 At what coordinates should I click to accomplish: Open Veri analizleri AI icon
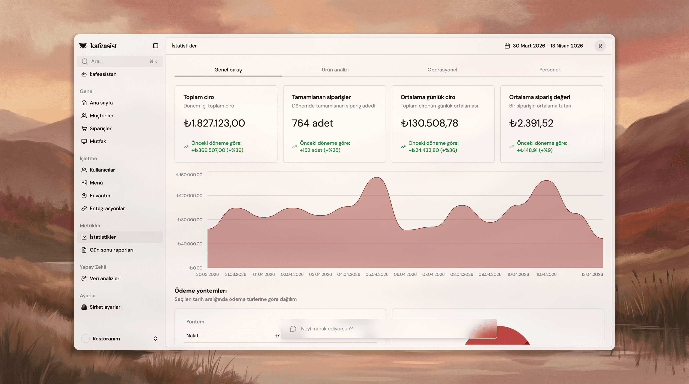pyautogui.click(x=84, y=278)
